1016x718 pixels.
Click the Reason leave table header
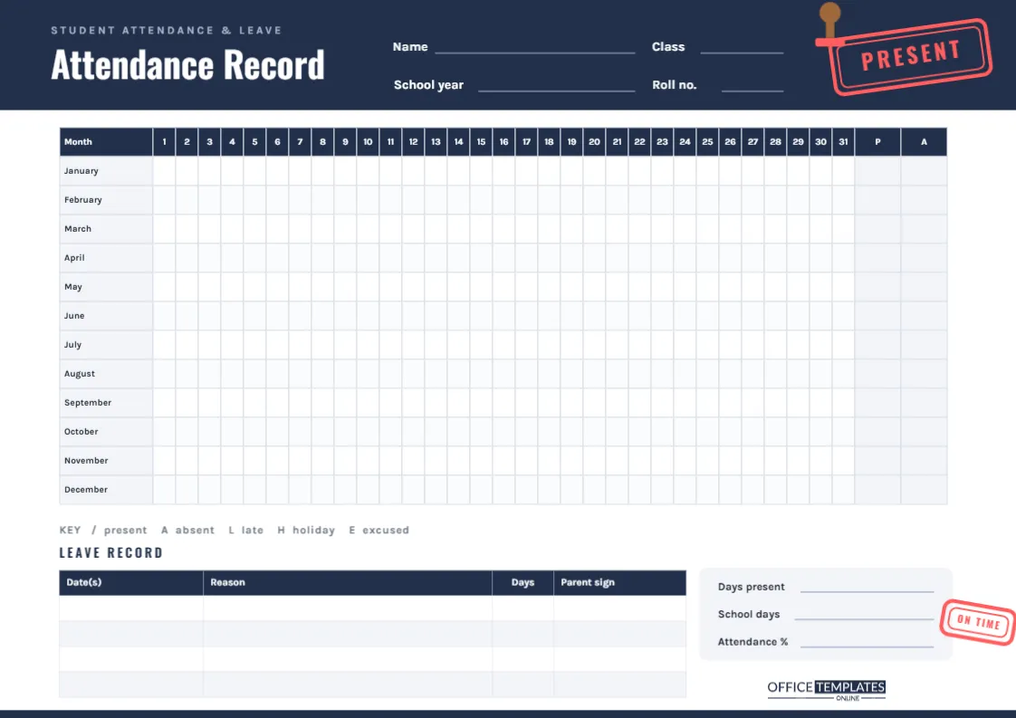[348, 582]
